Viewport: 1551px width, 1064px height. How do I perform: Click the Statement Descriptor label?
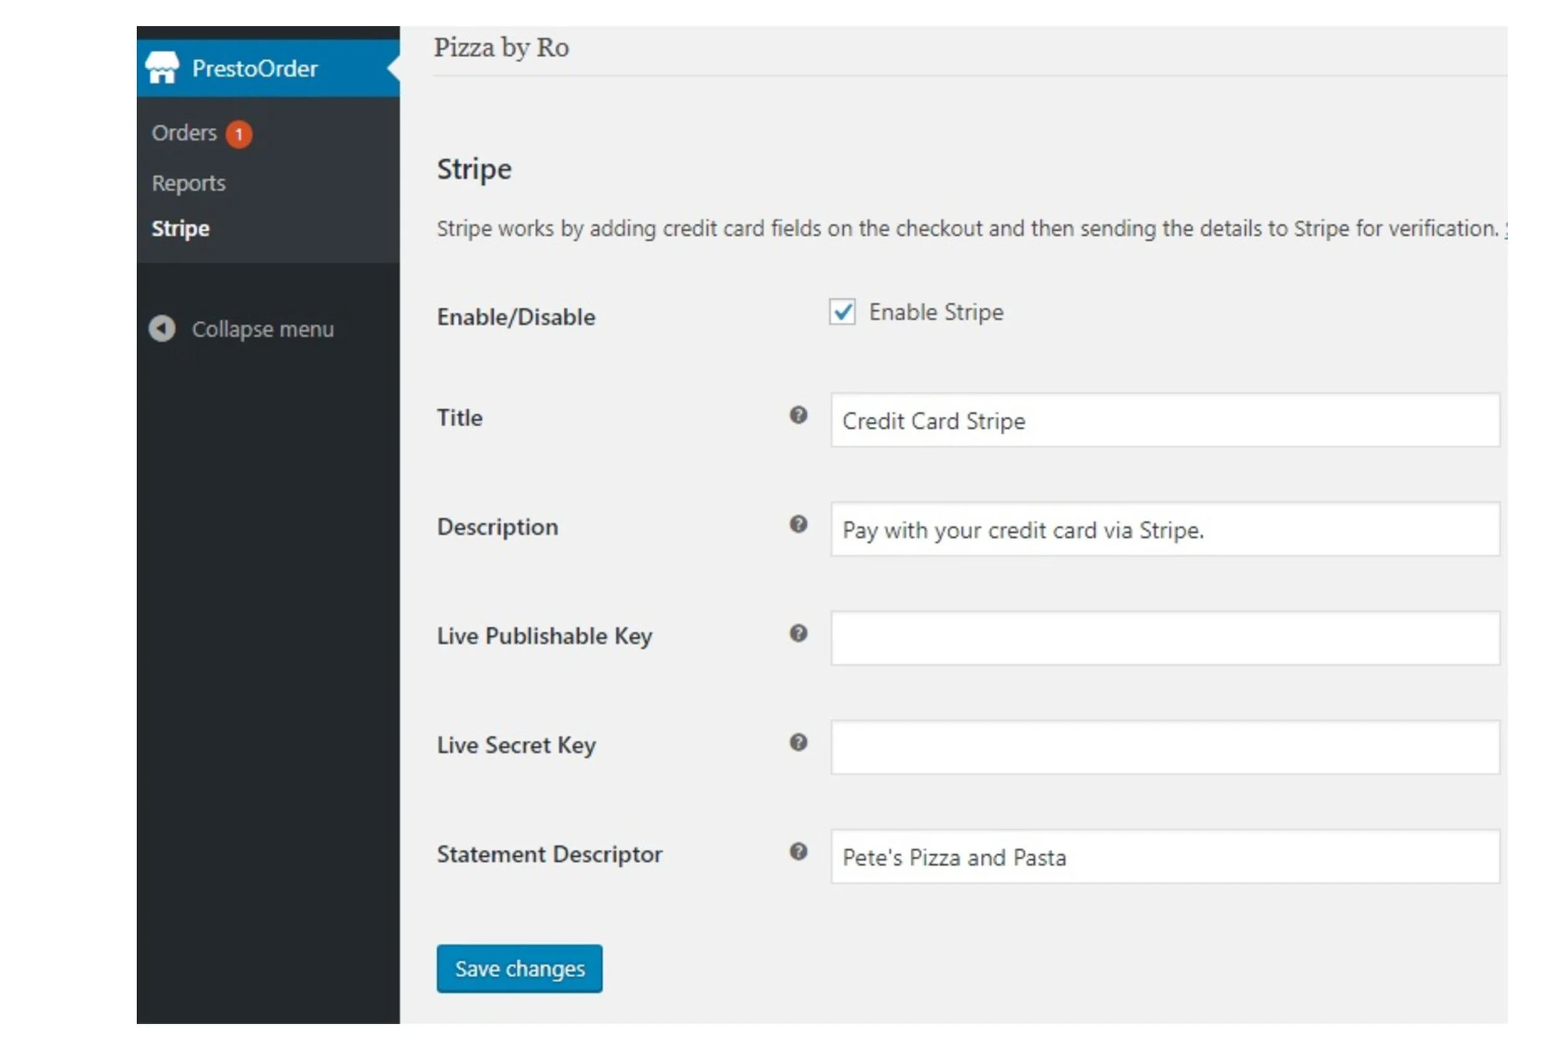550,854
